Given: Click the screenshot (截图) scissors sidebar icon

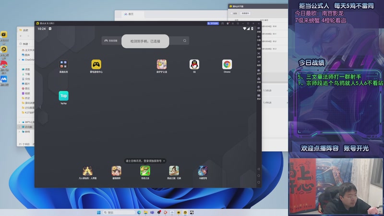Looking at the screenshot, I should [x=259, y=63].
